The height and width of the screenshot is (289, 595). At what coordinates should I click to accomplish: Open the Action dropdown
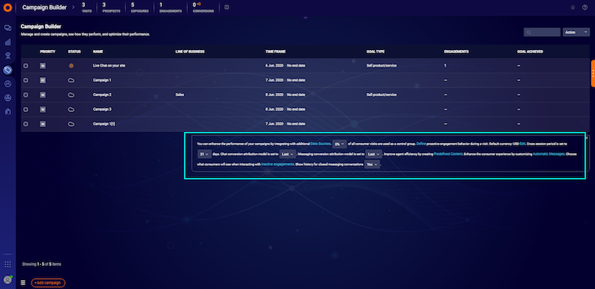click(x=576, y=33)
